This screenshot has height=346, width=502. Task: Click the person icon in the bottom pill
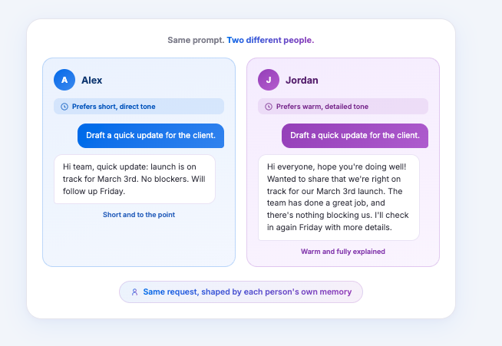tap(134, 292)
